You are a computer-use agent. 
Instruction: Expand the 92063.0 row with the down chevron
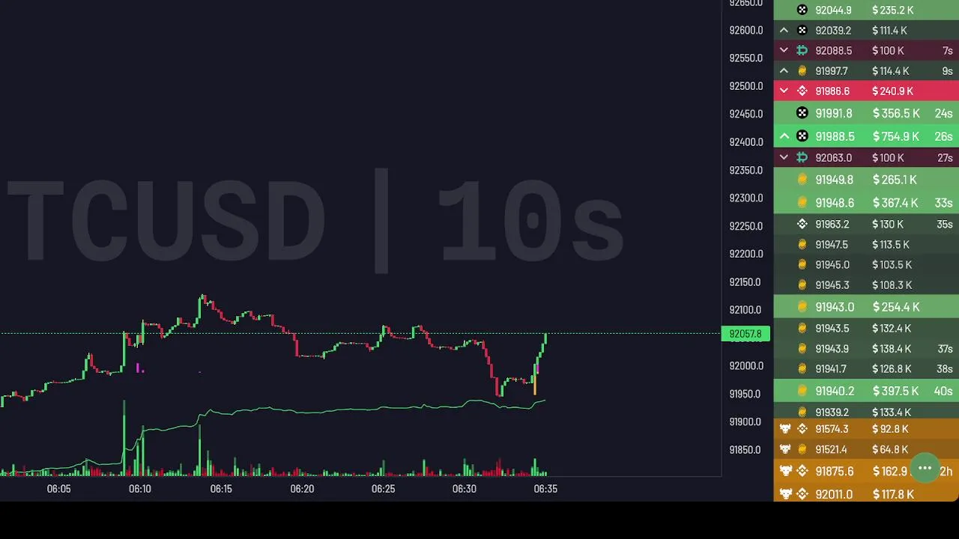[x=784, y=158]
